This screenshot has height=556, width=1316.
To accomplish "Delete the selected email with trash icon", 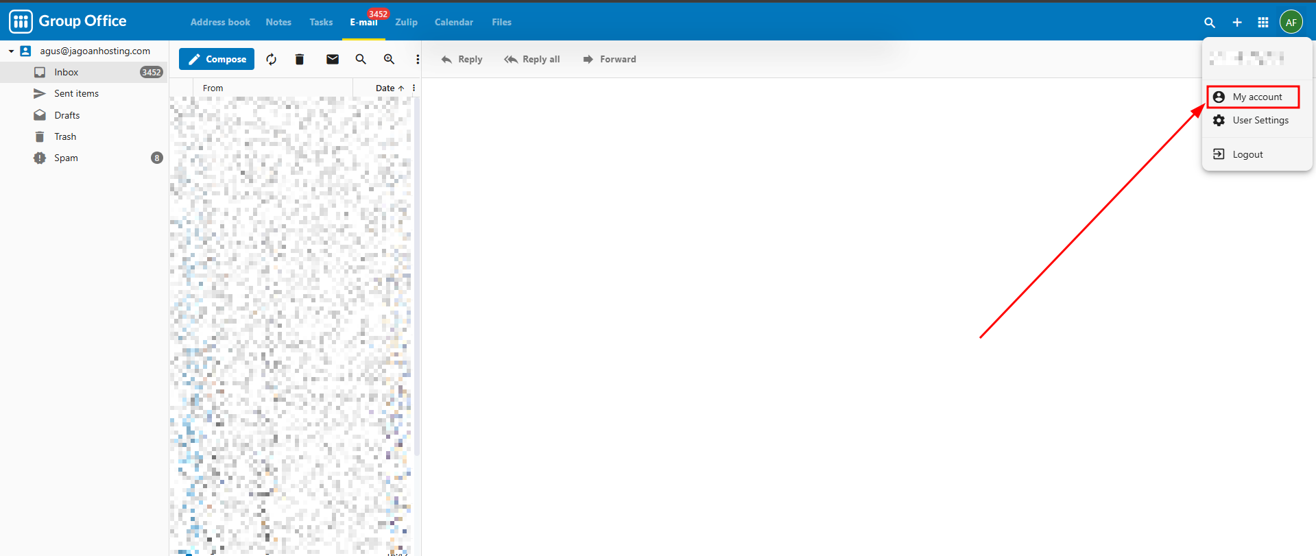I will [x=300, y=60].
